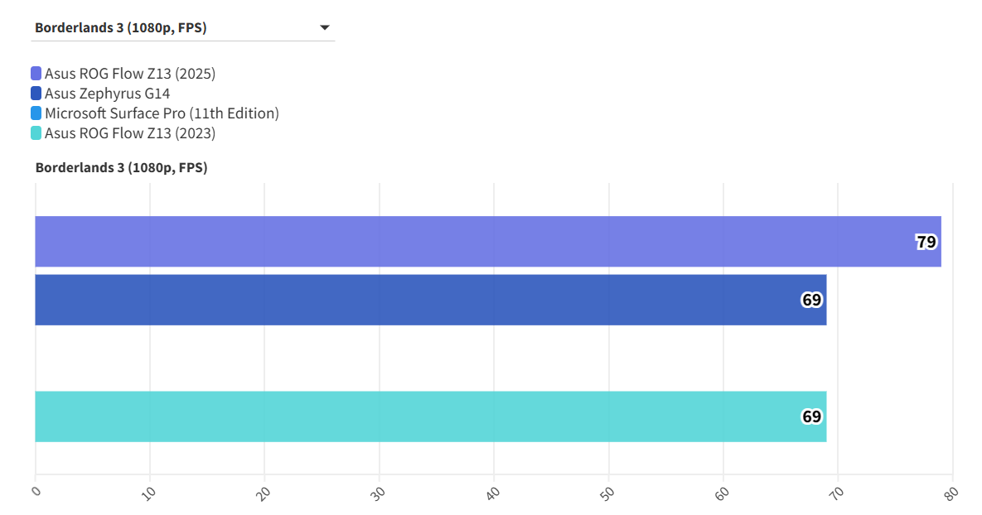Viewport: 982px width, 515px height.
Task: Toggle the Microsoft Surface Pro legend swatch
Action: (36, 113)
